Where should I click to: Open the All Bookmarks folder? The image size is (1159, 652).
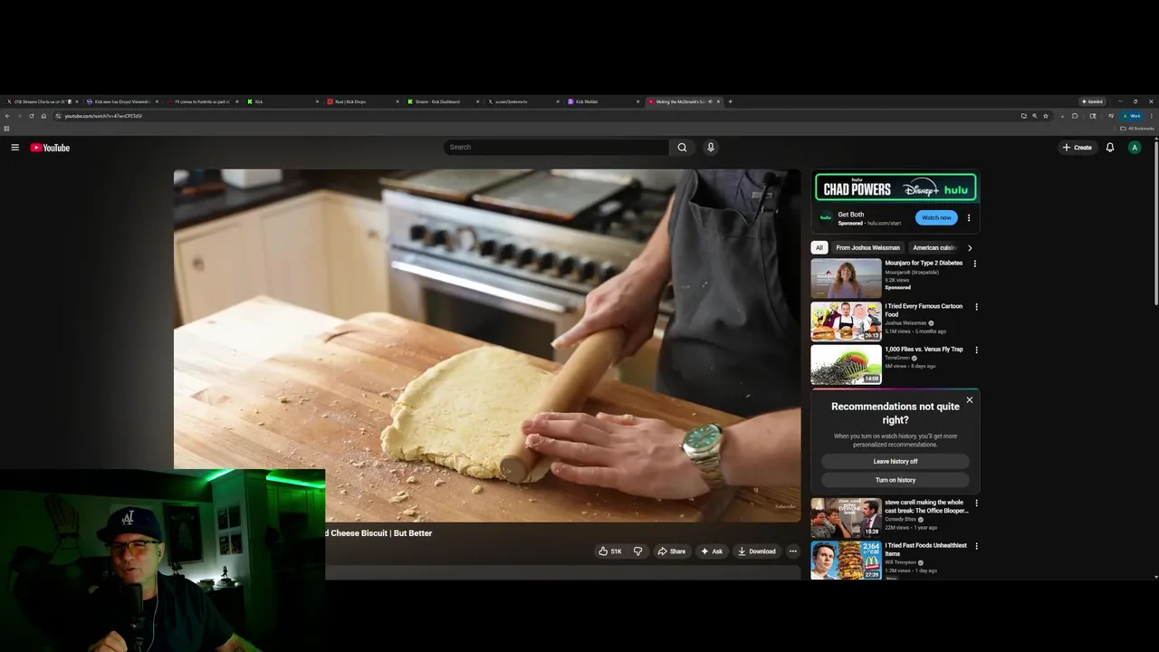click(x=1138, y=129)
